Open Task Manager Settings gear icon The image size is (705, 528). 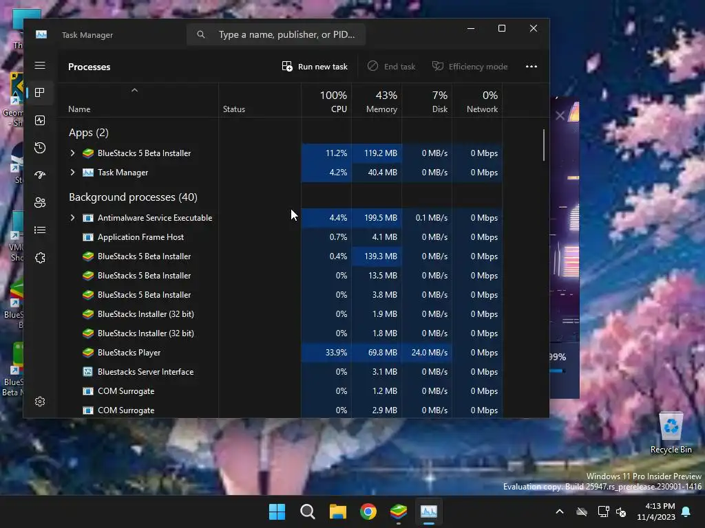click(x=40, y=401)
